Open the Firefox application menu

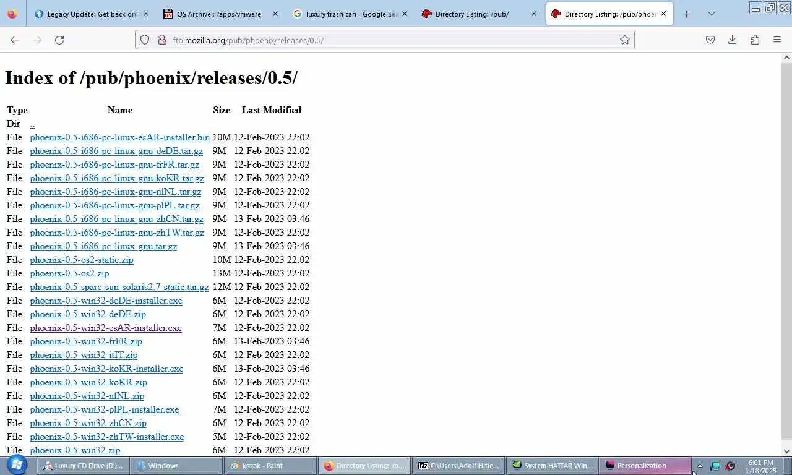point(777,40)
